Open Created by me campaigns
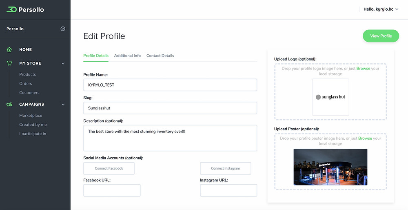 pyautogui.click(x=33, y=125)
